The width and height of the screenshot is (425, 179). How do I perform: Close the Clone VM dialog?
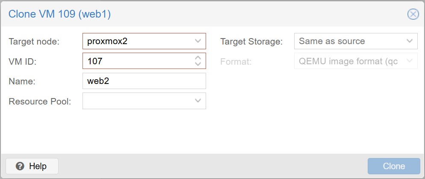(x=413, y=15)
